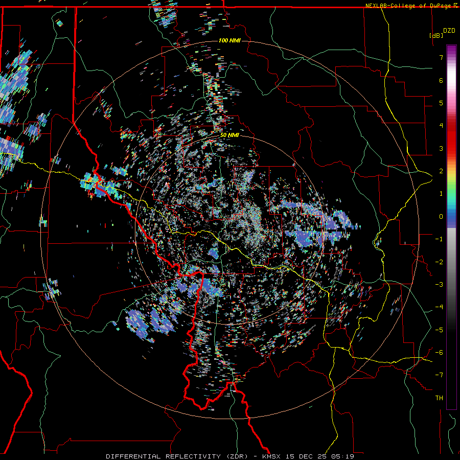460x460 pixels.
Task: Click the -7 value on color scale
Action: (439, 375)
